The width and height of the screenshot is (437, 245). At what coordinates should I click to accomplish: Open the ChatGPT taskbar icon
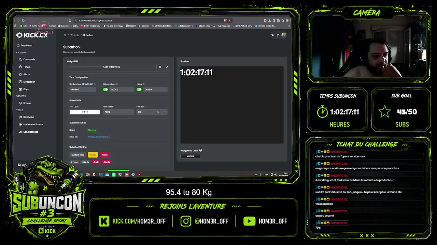tap(88, 175)
